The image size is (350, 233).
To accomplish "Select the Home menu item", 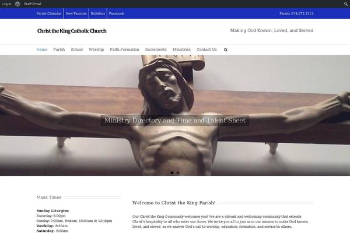I will pos(42,50).
